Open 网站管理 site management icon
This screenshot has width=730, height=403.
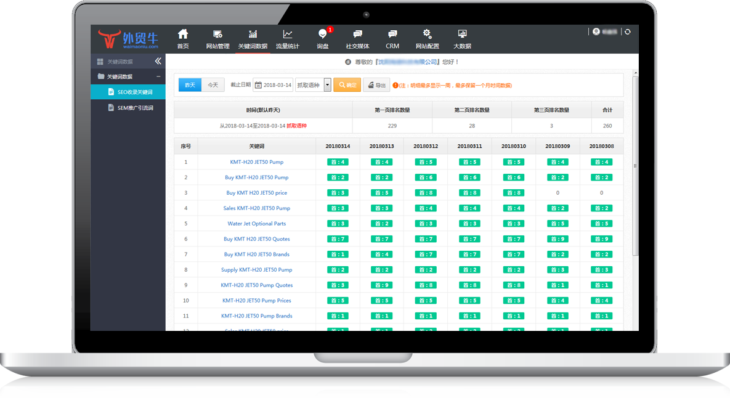click(217, 39)
